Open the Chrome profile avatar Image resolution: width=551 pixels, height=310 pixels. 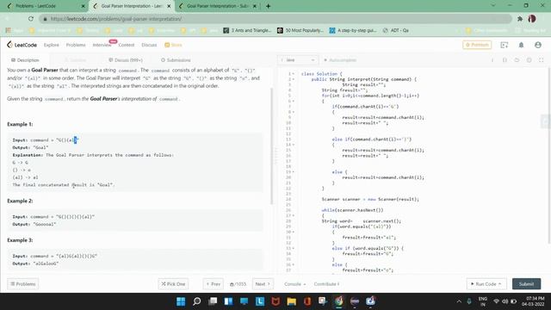click(x=532, y=19)
